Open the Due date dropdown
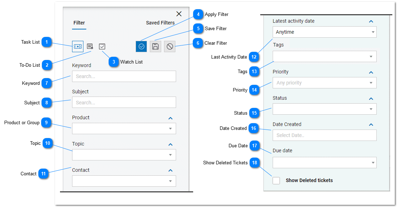Image resolution: width=398 pixels, height=208 pixels. [325, 163]
